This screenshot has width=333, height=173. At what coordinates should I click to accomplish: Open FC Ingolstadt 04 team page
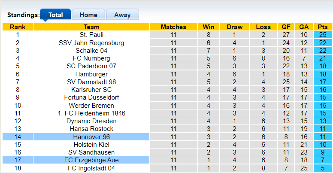[x=91, y=168]
